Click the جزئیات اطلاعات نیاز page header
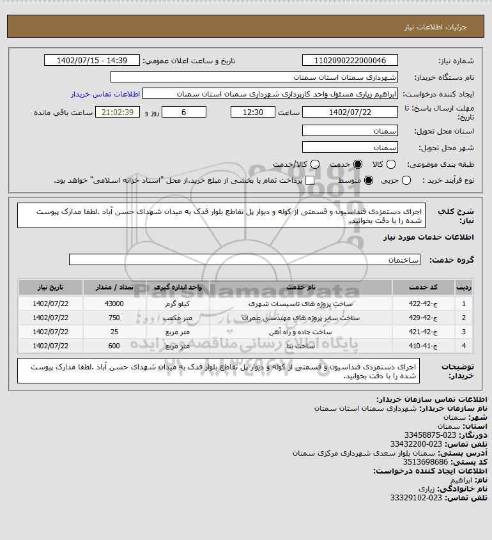Image resolution: width=492 pixels, height=540 pixels. (x=436, y=27)
